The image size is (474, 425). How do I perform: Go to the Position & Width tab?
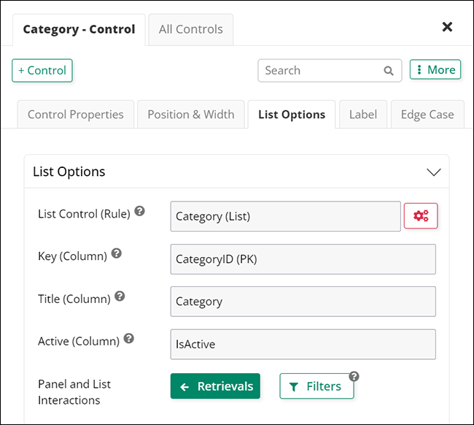191,115
